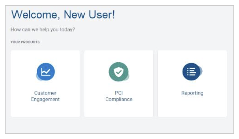This screenshot has width=239, height=139.
Task: Click the Customer Engagement line chart icon
Action: click(x=46, y=72)
